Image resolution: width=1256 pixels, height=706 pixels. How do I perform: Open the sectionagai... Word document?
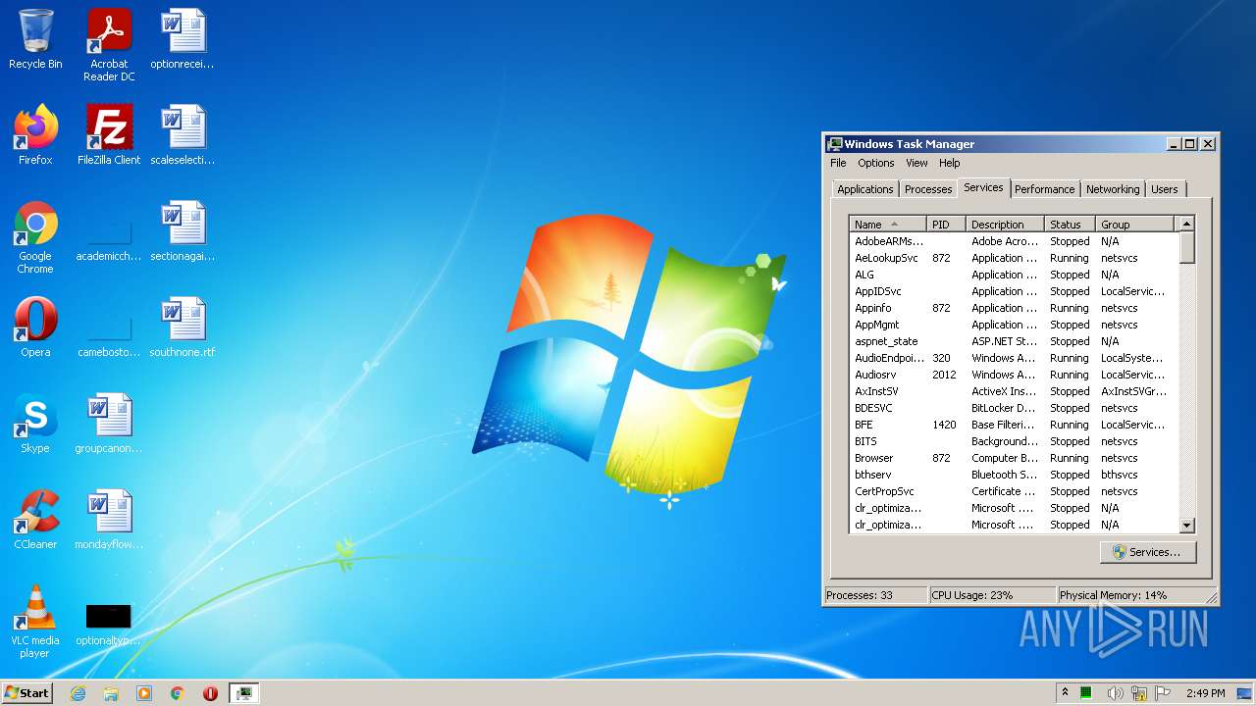click(183, 231)
